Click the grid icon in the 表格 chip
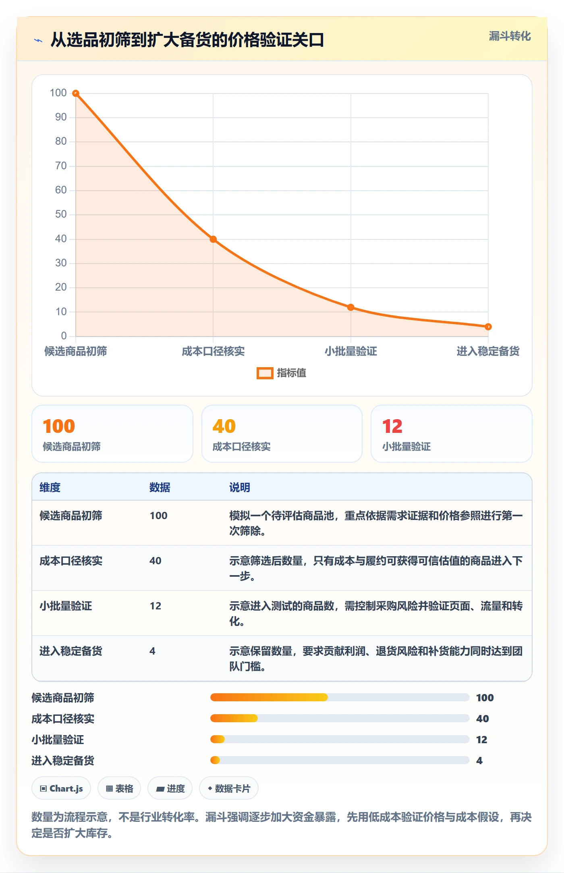 109,789
